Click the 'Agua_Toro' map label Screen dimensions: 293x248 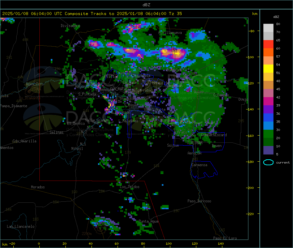(35, 84)
